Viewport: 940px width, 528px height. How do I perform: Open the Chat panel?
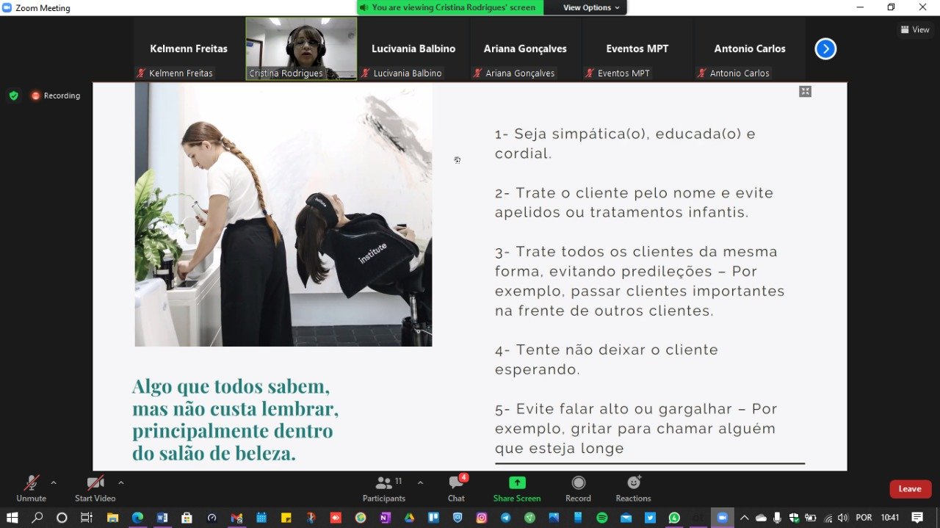[x=456, y=488]
